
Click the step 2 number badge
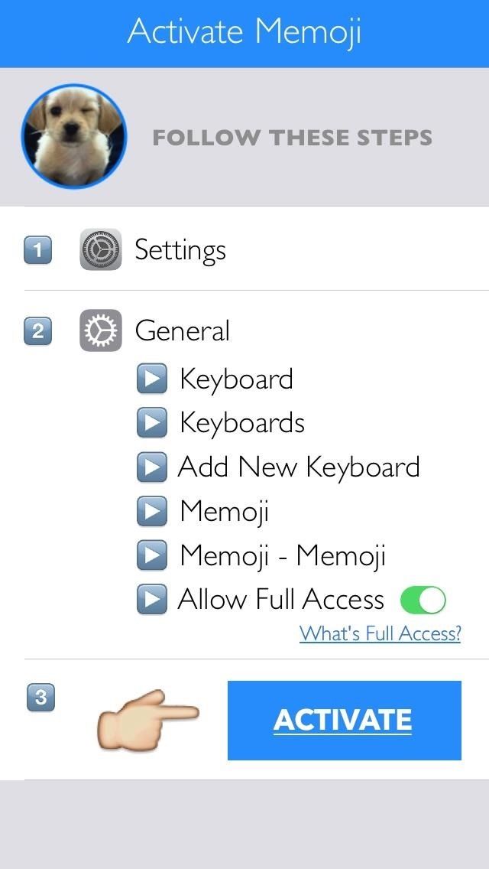(38, 330)
